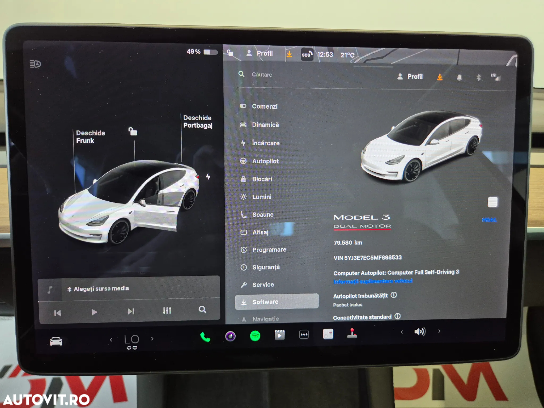
Task: Open the Scaune menu
Action: coord(257,215)
